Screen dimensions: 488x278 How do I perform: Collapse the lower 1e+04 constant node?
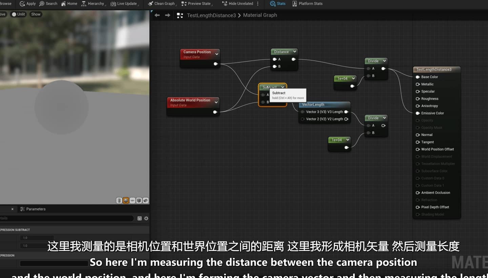[x=347, y=140]
